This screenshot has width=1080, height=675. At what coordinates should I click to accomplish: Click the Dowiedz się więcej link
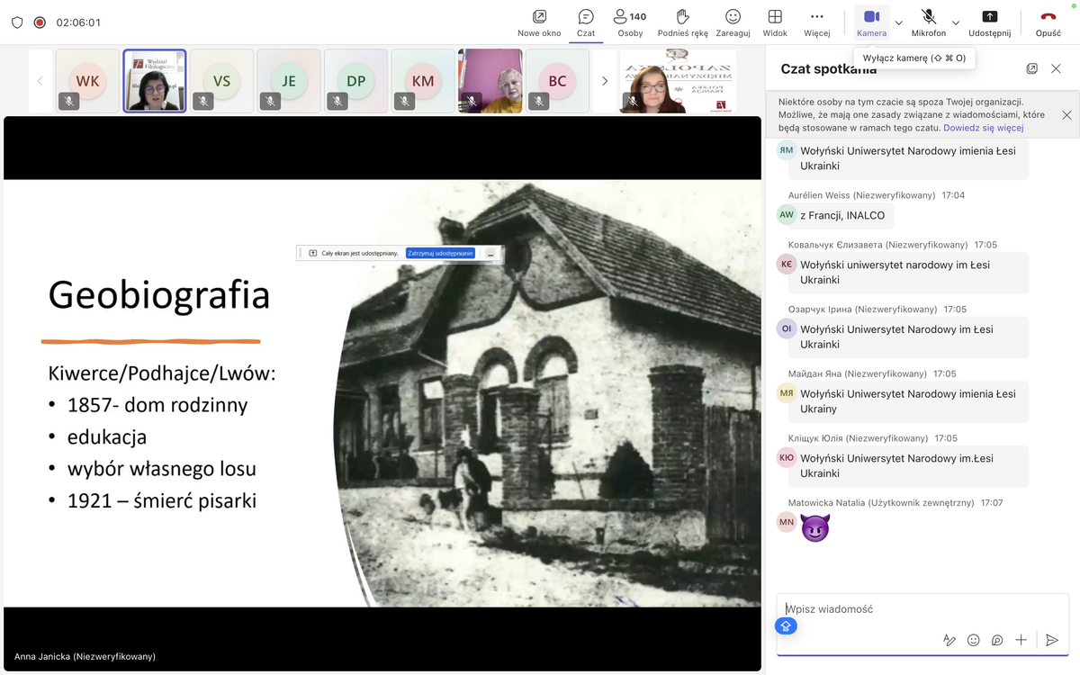point(983,128)
